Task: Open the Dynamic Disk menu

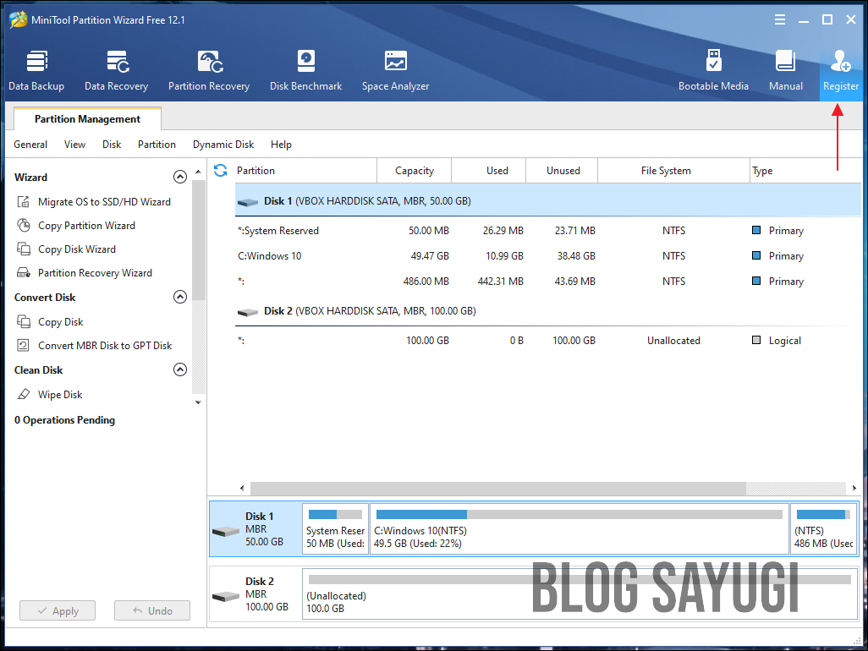Action: click(223, 145)
